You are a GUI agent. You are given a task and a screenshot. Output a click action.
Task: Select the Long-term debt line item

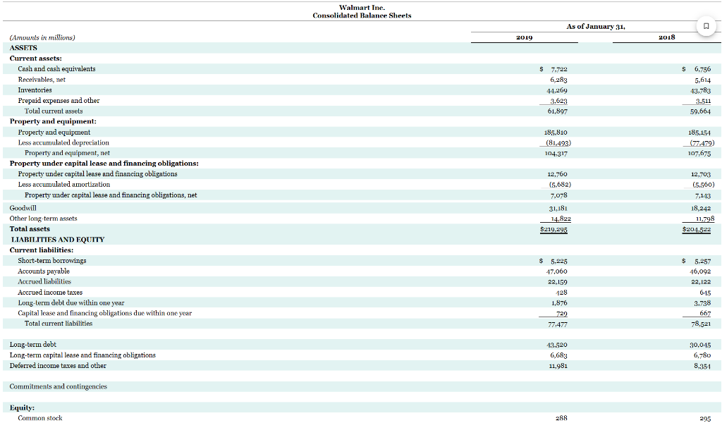(x=34, y=345)
